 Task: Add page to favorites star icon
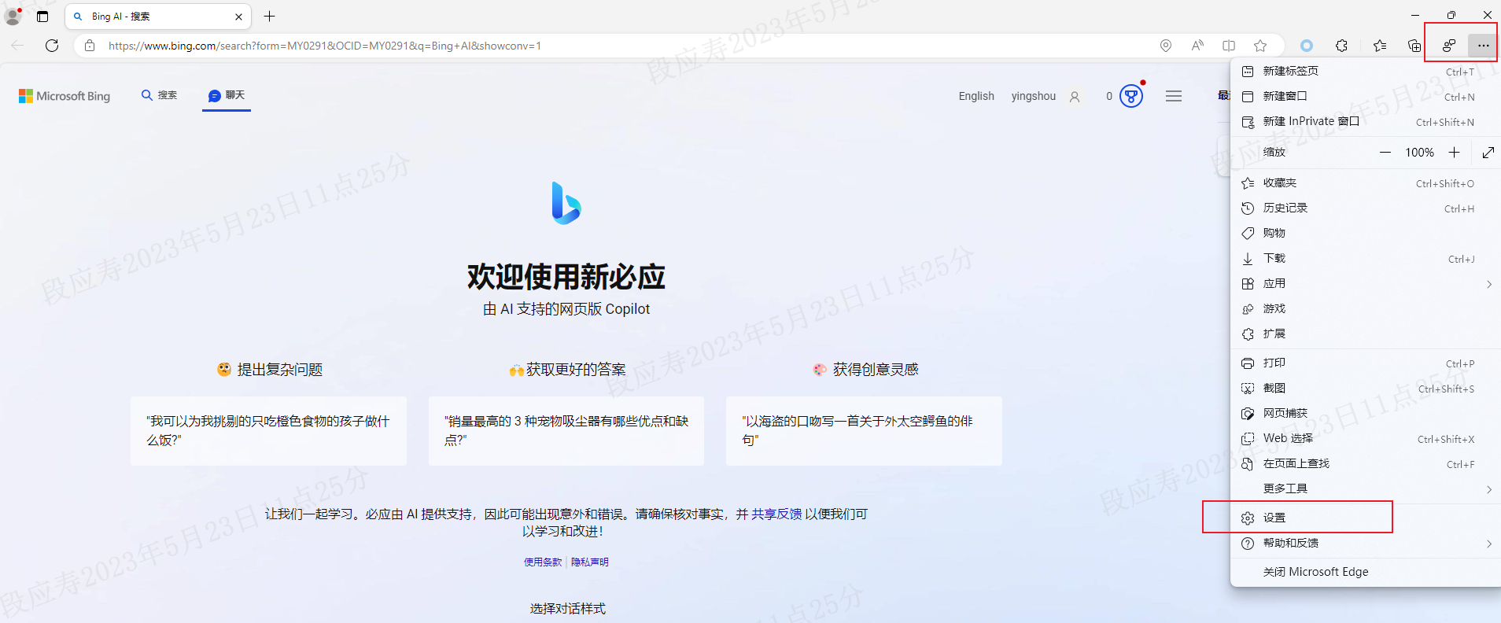click(1260, 46)
